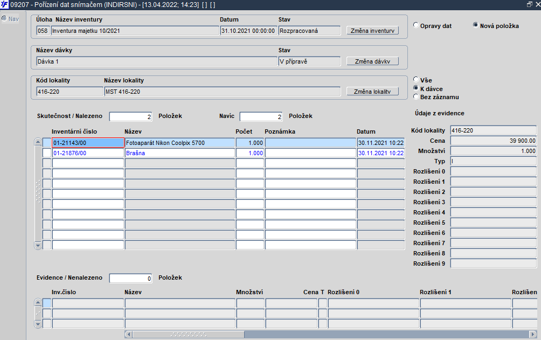Click the Změna dávky button
Image resolution: width=541 pixels, height=340 pixels.
click(x=373, y=61)
